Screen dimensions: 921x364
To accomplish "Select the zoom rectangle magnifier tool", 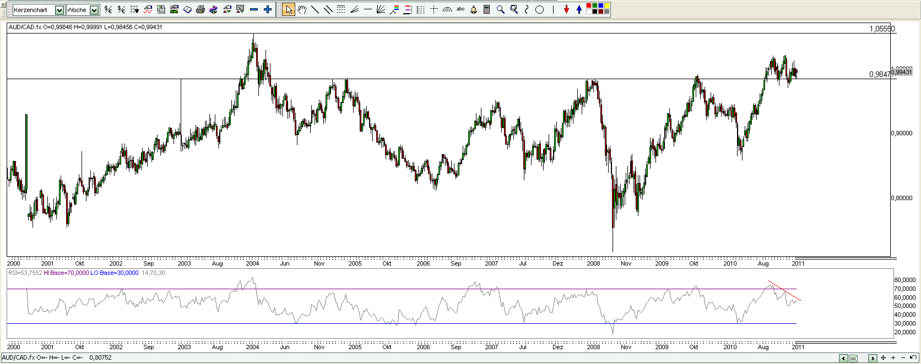I will click(x=514, y=9).
